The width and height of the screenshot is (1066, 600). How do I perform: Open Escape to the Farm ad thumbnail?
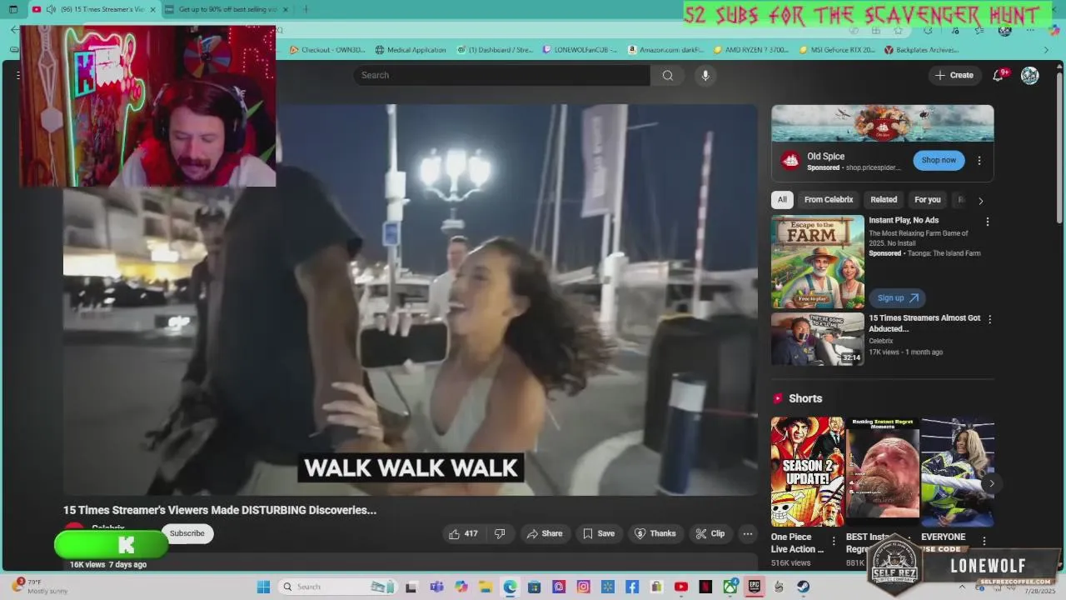click(818, 262)
